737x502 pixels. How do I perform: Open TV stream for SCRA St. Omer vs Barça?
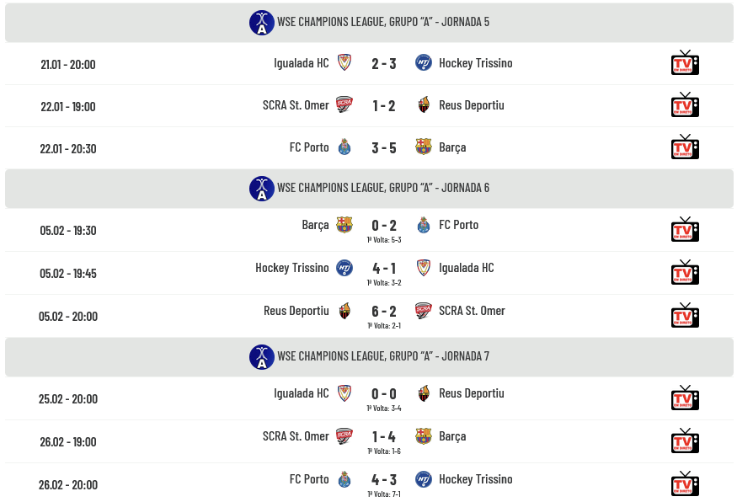[685, 441]
